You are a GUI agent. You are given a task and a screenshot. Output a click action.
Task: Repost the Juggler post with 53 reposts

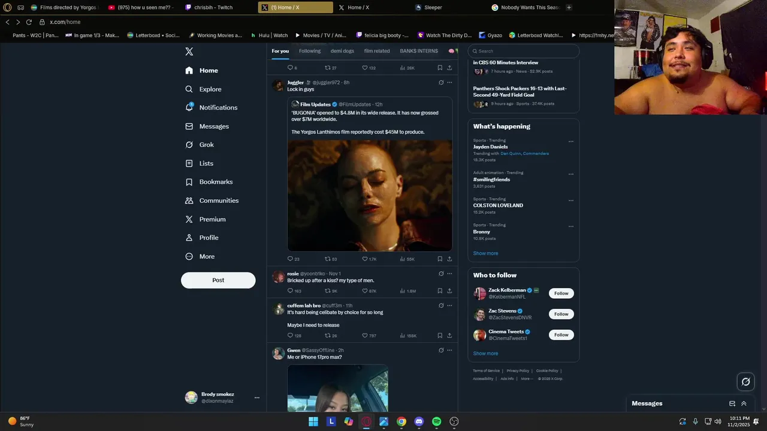point(331,259)
